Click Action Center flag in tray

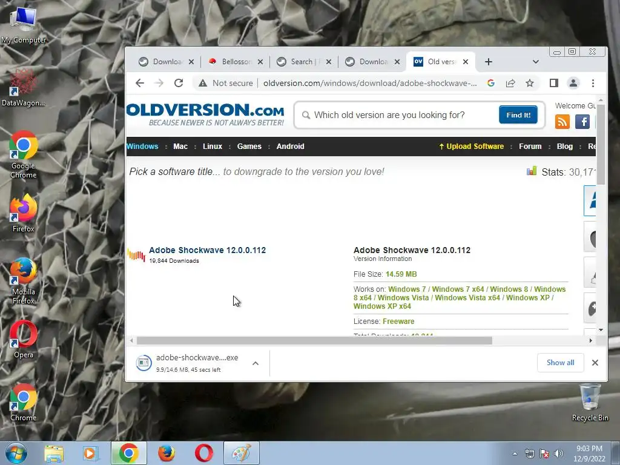[544, 453]
